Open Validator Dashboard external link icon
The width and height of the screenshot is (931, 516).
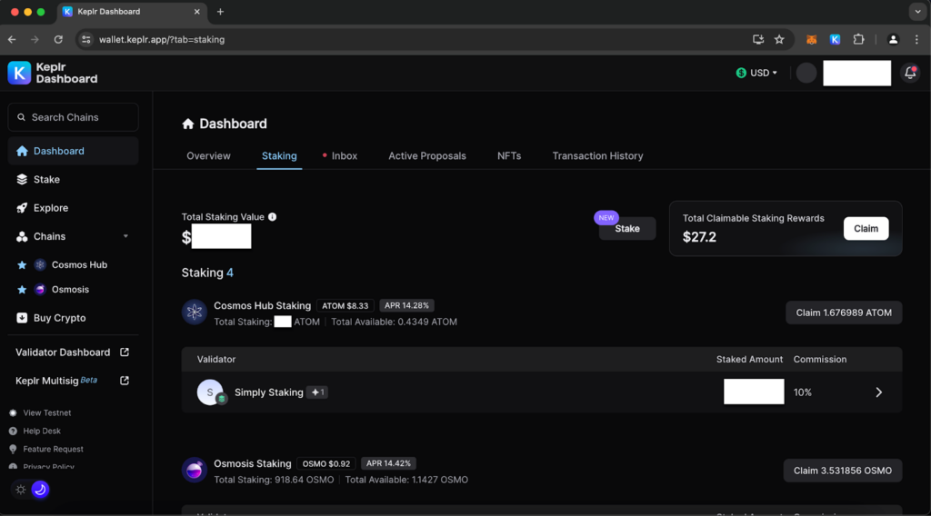(x=125, y=352)
